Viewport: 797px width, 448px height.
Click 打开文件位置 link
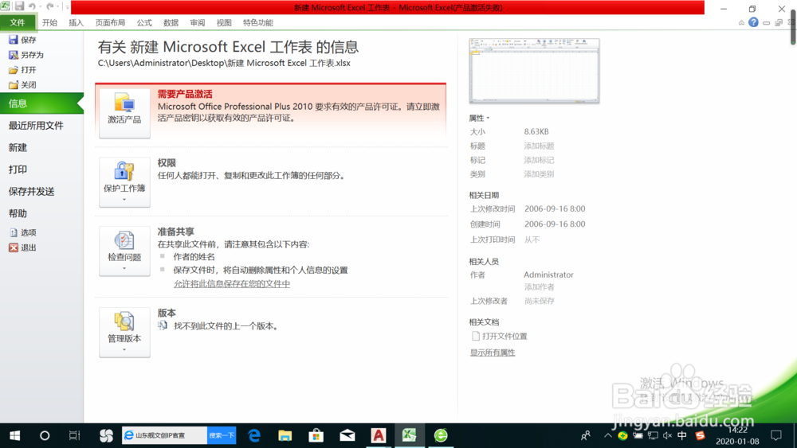click(500, 336)
